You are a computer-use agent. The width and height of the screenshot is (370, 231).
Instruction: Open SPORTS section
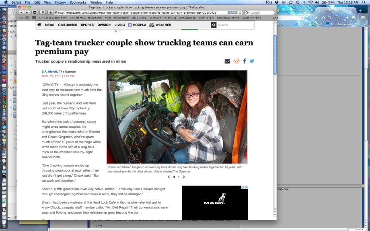[x=87, y=25]
